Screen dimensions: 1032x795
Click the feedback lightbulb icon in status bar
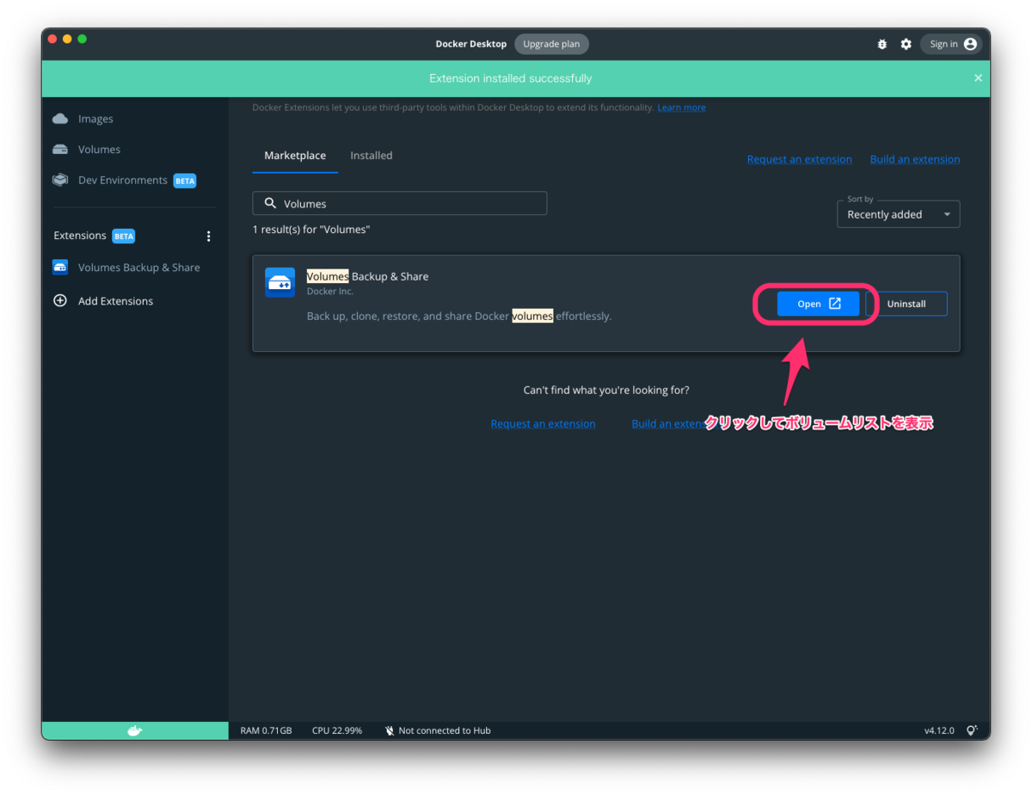click(972, 730)
